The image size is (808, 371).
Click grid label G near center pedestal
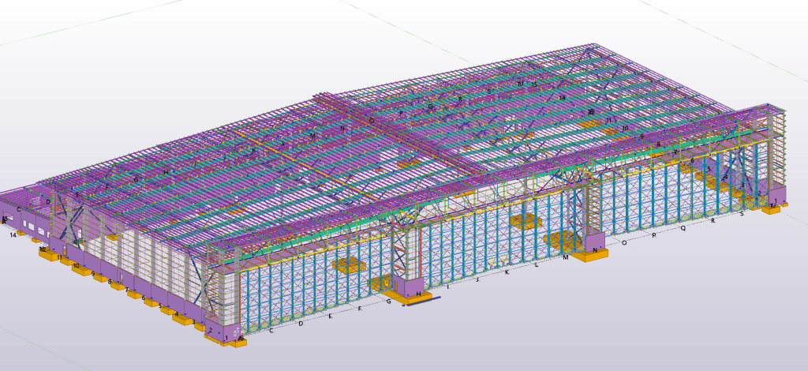pos(388,301)
